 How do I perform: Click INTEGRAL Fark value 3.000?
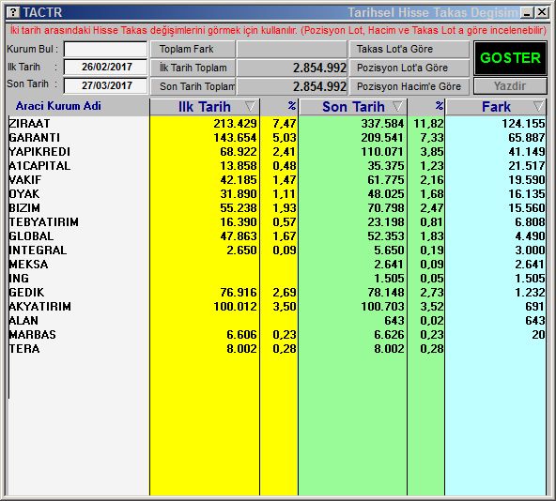[x=530, y=250]
